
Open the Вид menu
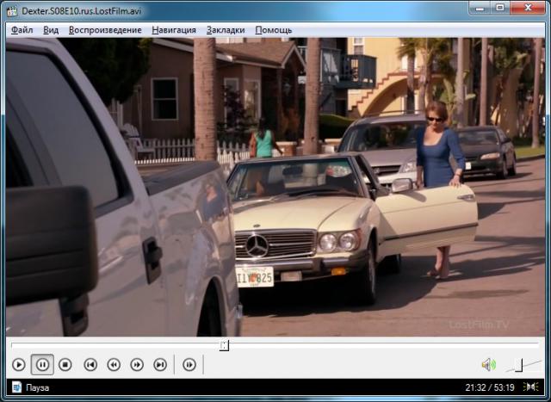(51, 29)
